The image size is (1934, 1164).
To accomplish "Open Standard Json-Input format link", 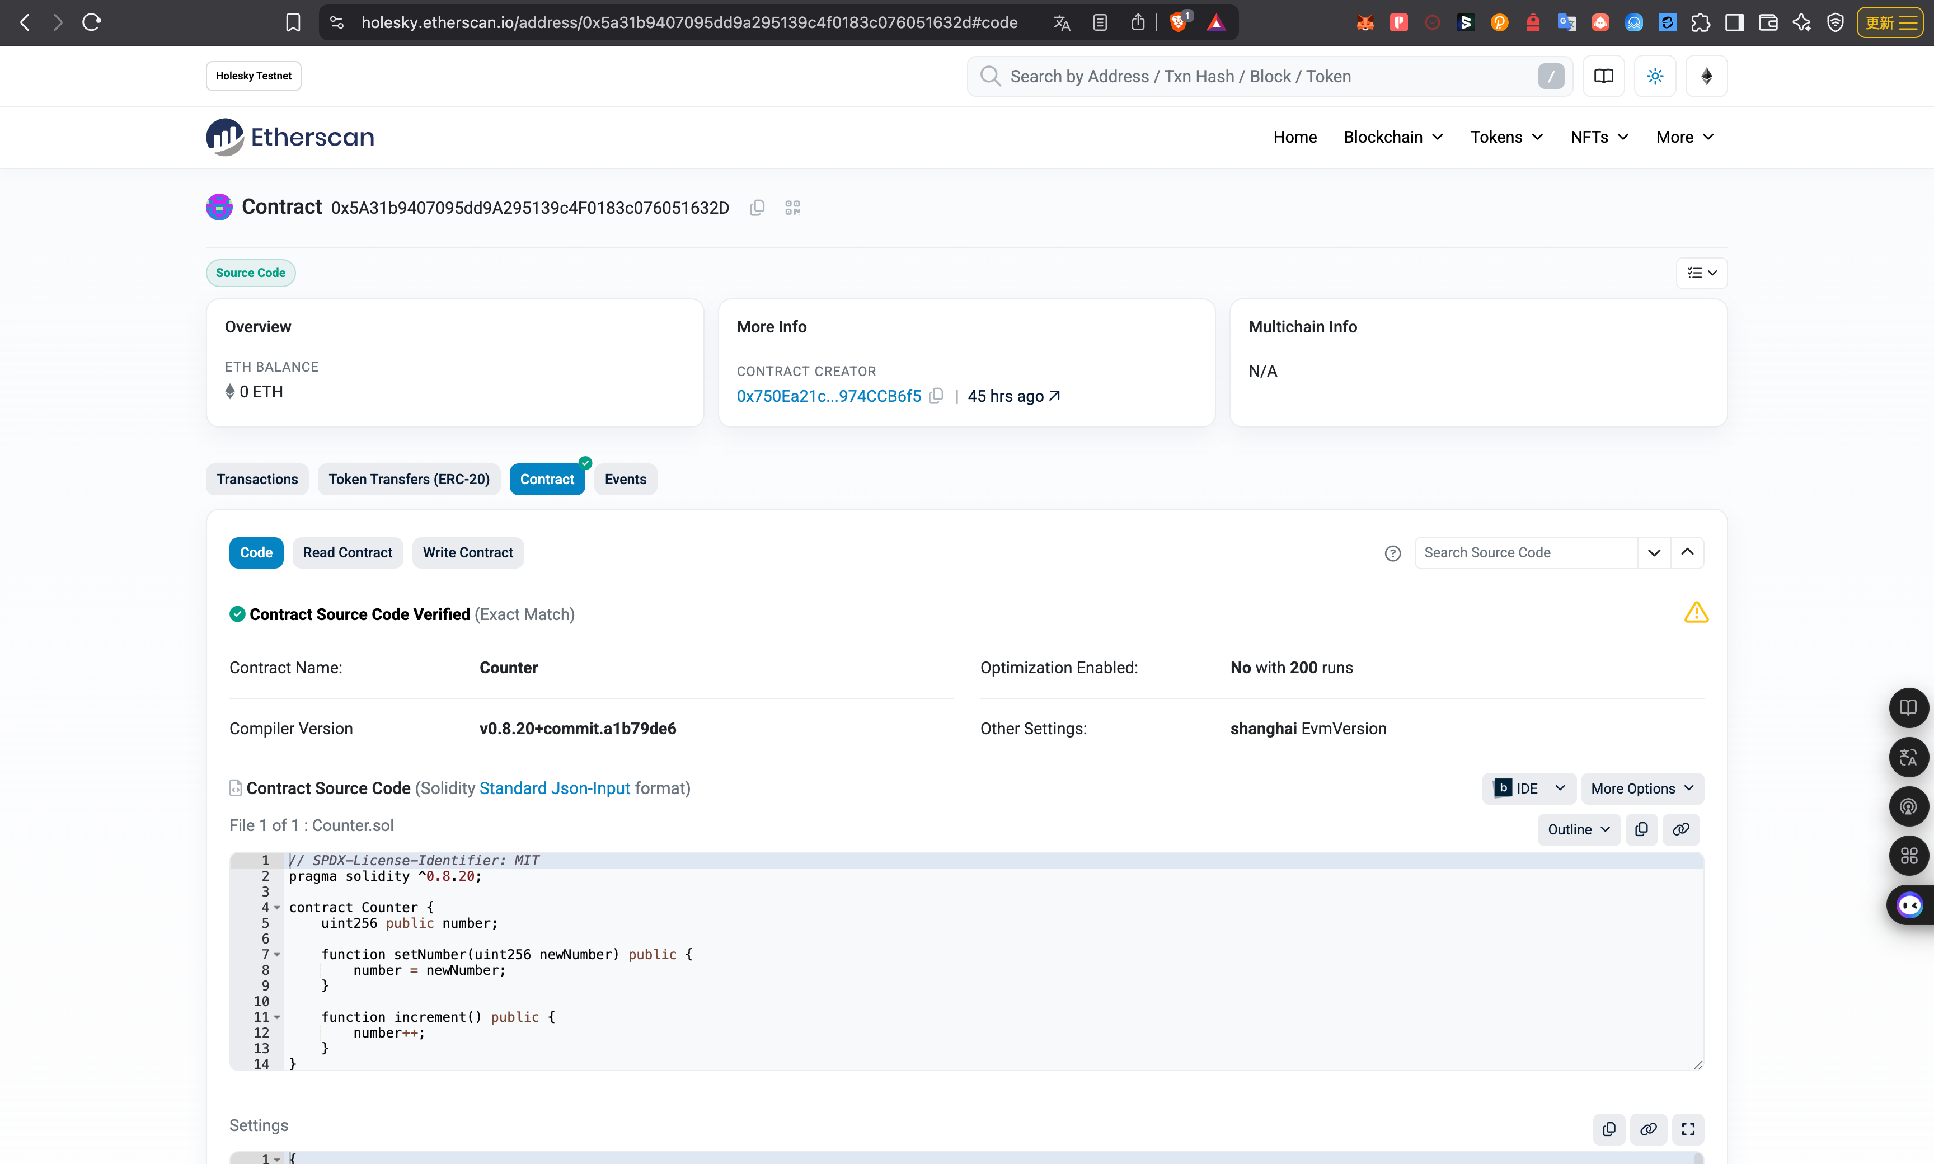I will click(x=555, y=788).
